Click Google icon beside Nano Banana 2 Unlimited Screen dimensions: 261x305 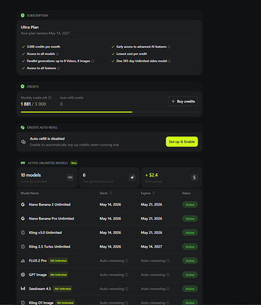(23, 204)
